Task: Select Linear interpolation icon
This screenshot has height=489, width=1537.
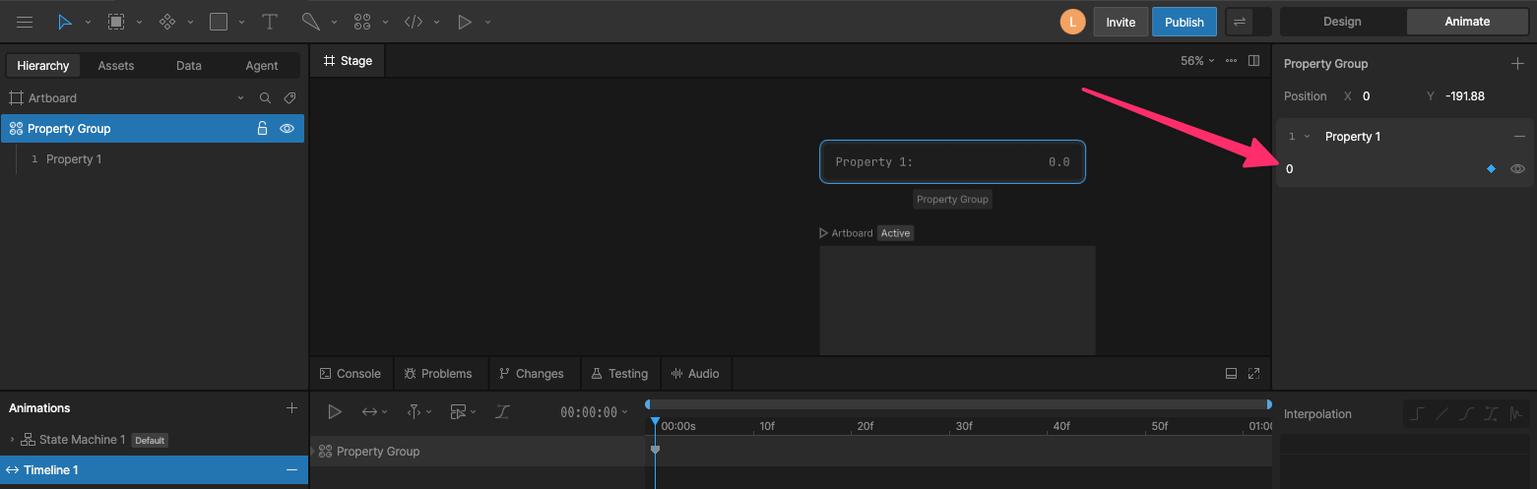Action: tap(1441, 414)
